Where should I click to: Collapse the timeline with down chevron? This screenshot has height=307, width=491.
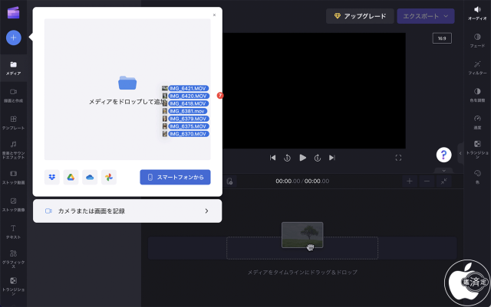[443, 171]
